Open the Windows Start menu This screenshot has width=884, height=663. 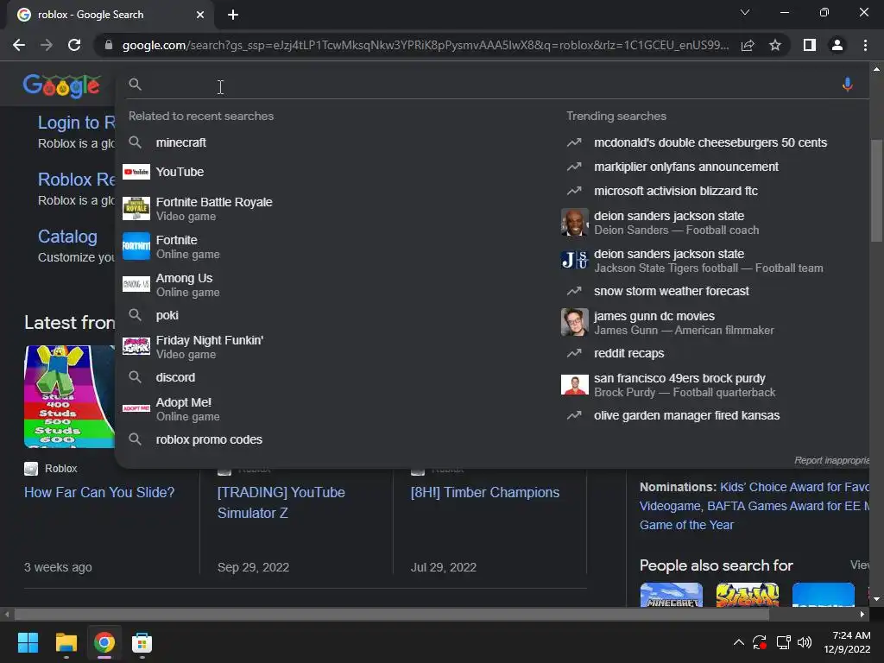click(28, 642)
